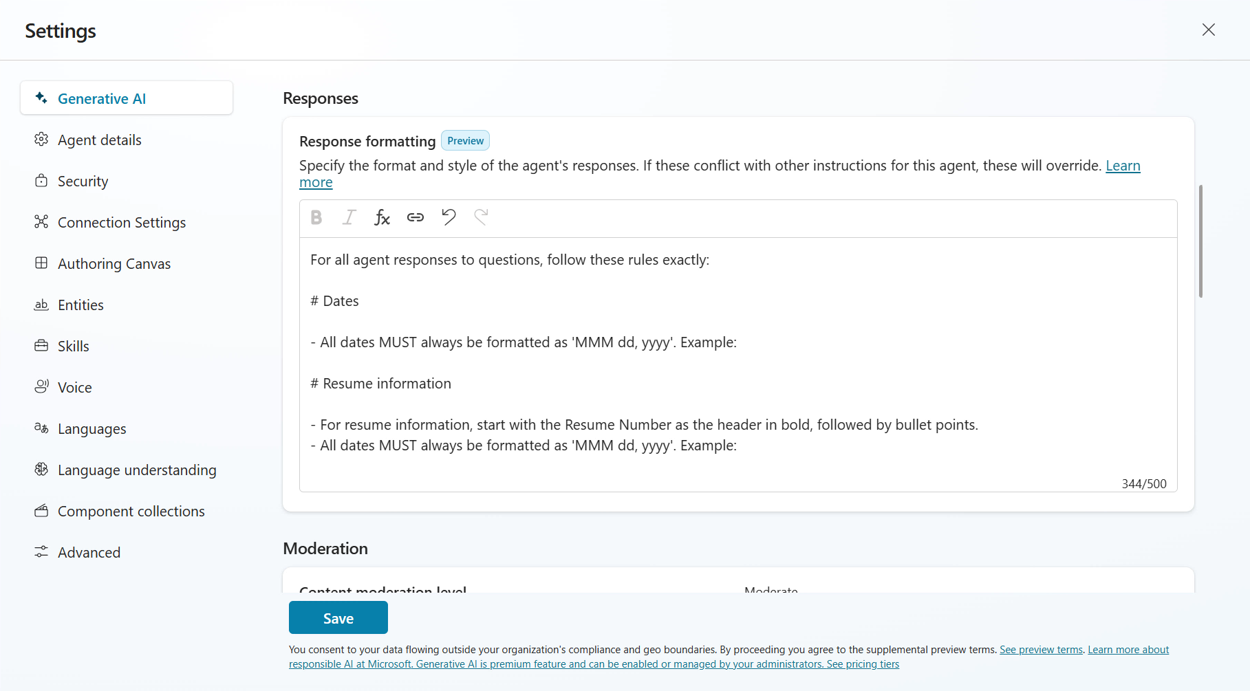
Task: Click the briefcase icon beside Skills
Action: (42, 345)
